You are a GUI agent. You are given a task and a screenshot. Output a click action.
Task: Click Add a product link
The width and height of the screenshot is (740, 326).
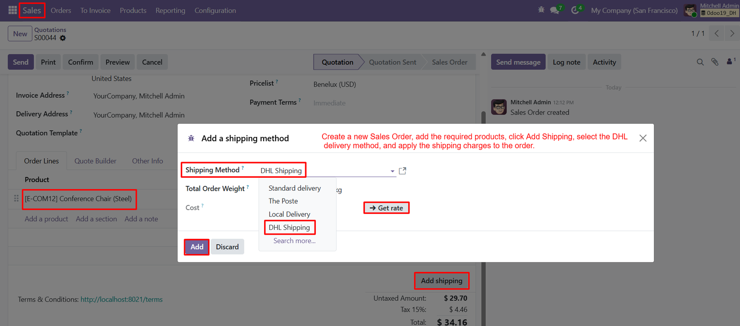pos(46,219)
